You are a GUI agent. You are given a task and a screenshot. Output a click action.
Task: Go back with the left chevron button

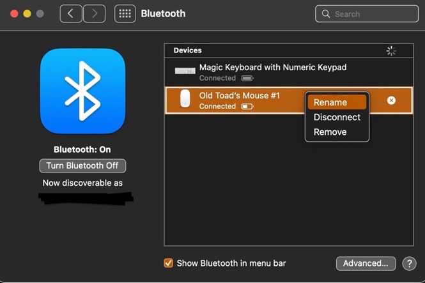[x=71, y=13]
